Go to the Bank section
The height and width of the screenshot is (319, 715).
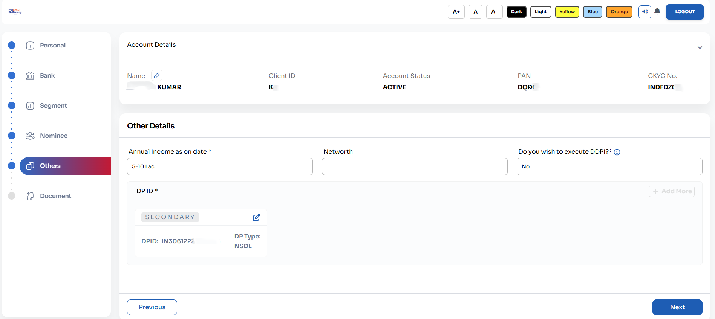(x=47, y=76)
